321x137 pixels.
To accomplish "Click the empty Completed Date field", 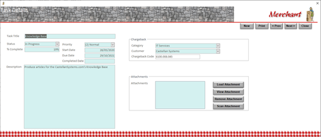I will [100, 61].
